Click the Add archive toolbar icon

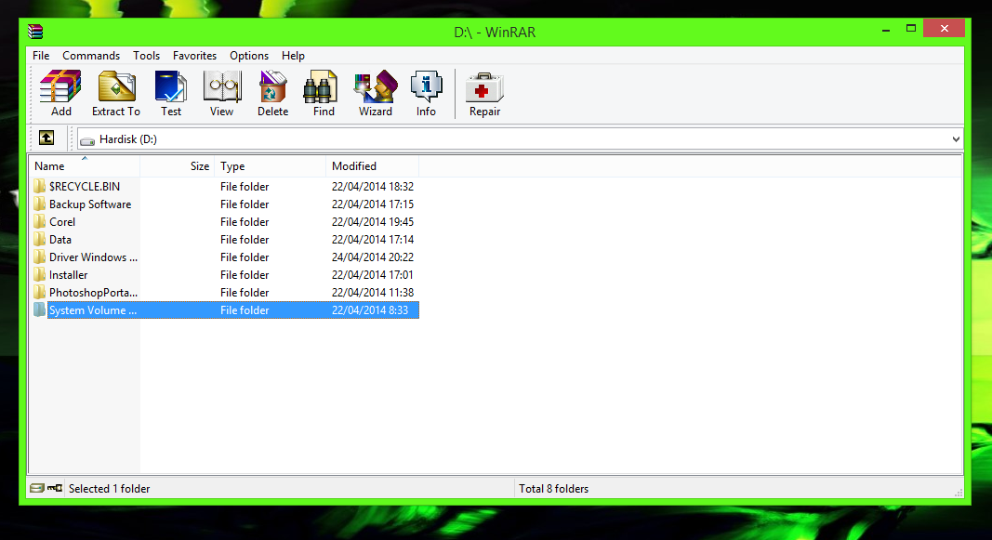point(60,87)
